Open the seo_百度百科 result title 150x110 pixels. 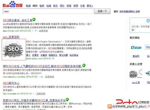tap(11, 37)
